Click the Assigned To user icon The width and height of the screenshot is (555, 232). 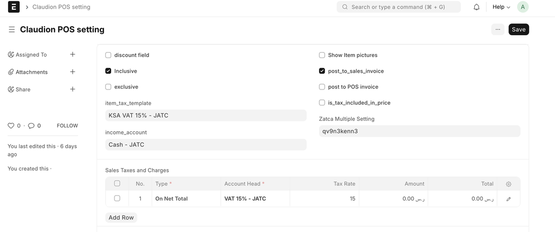(11, 55)
